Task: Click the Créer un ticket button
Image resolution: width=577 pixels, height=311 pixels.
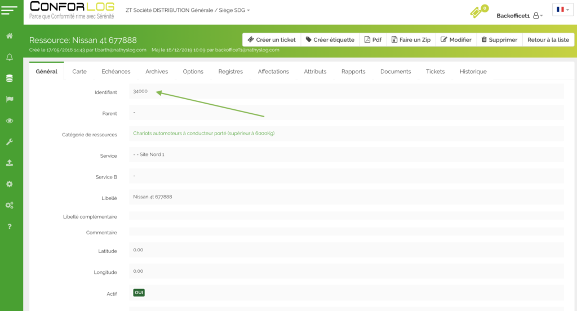Action: click(271, 40)
